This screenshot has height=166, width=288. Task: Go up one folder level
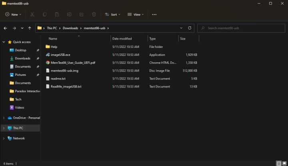tap(30, 28)
